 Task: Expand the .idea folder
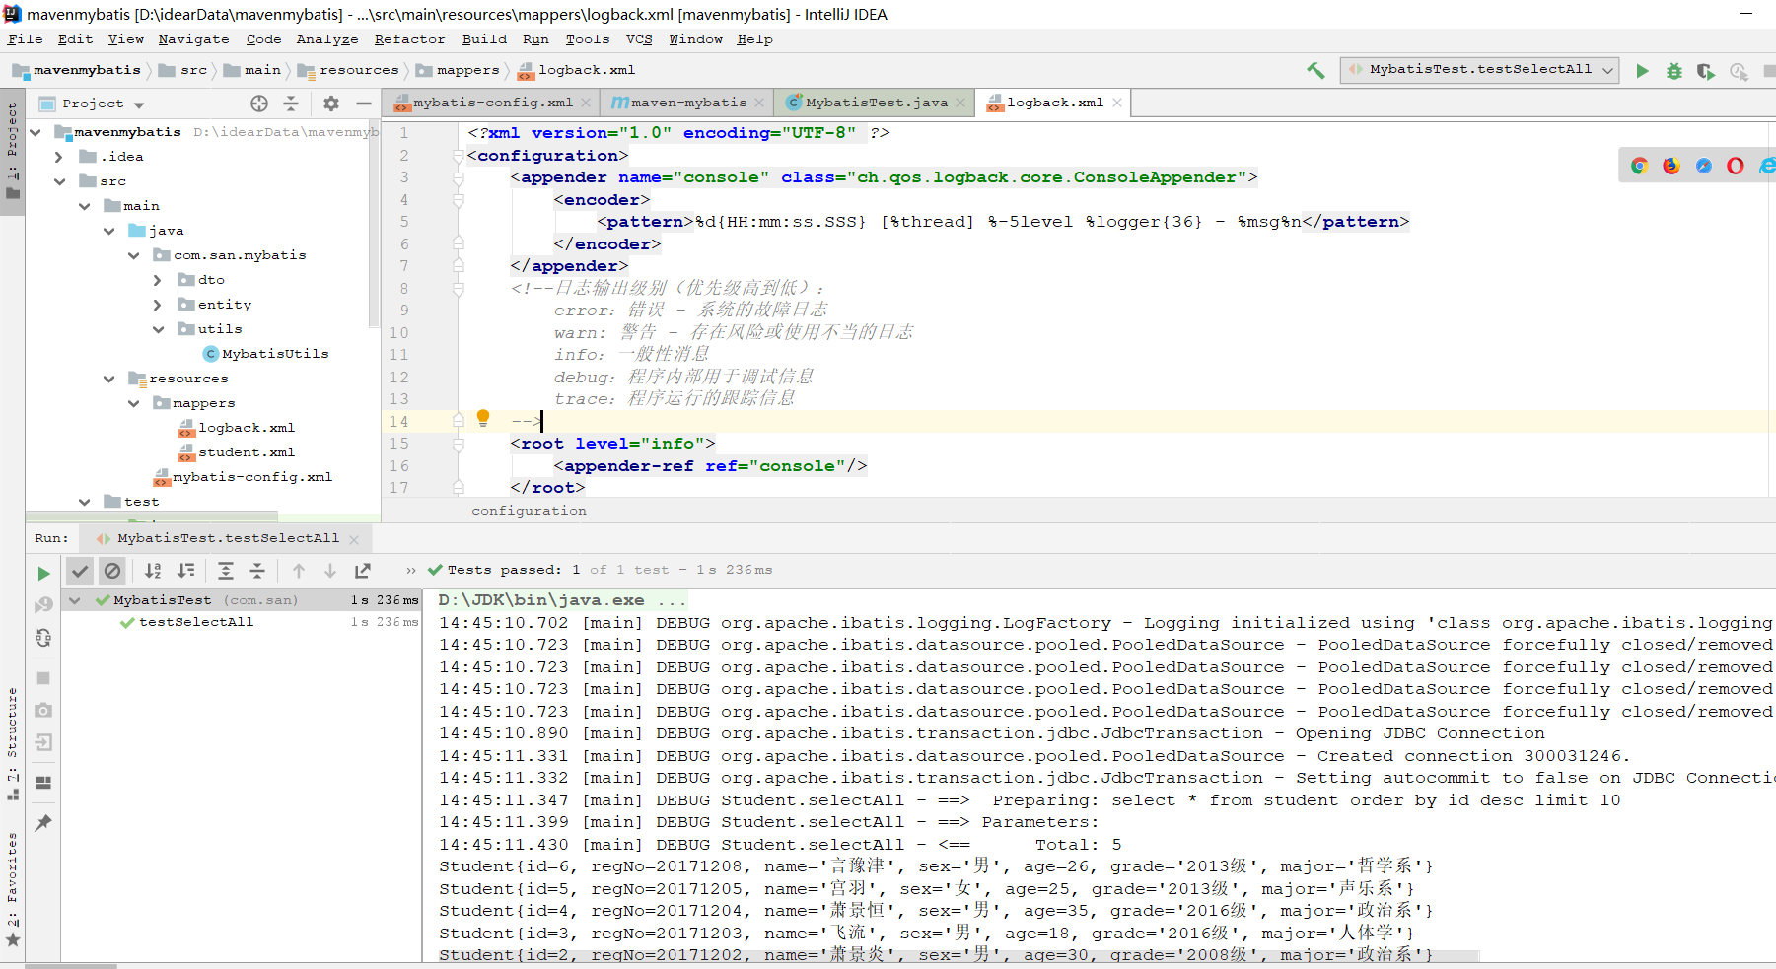pos(59,157)
